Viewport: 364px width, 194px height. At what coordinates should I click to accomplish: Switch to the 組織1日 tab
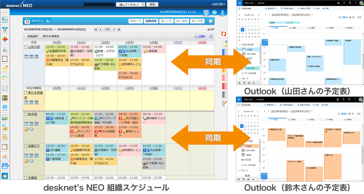pyautogui.click(x=135, y=21)
